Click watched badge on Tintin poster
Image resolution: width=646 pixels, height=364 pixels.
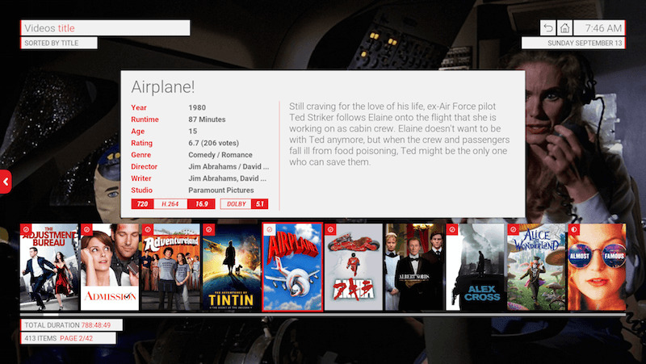coord(208,229)
